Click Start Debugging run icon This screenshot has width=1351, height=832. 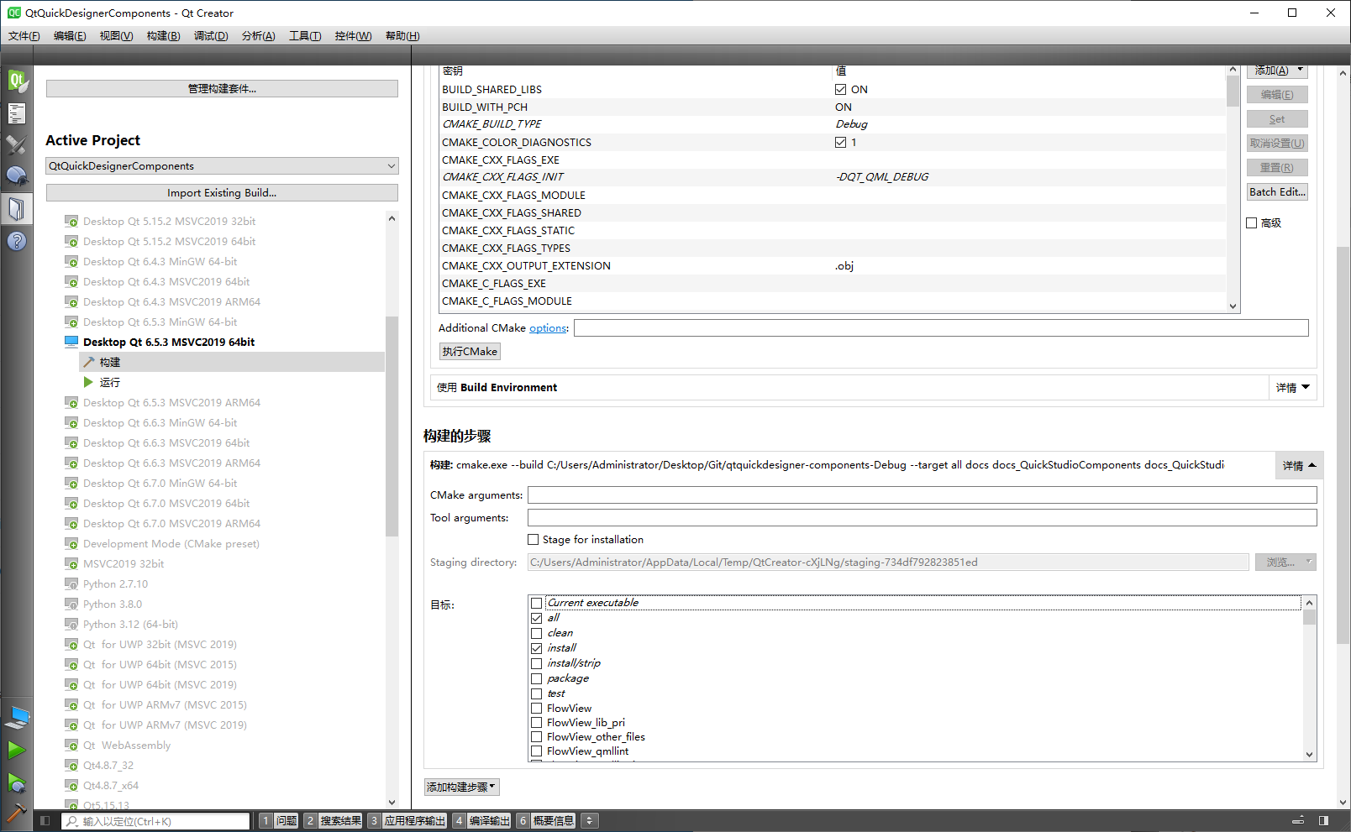point(17,782)
